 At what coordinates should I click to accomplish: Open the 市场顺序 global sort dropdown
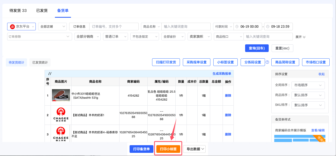(308, 85)
